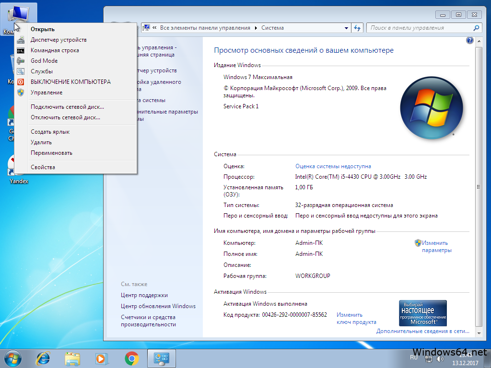Screen dimensions: 491x368
Task: Choose Подключить сетевой диск menu item
Action: click(x=75, y=107)
